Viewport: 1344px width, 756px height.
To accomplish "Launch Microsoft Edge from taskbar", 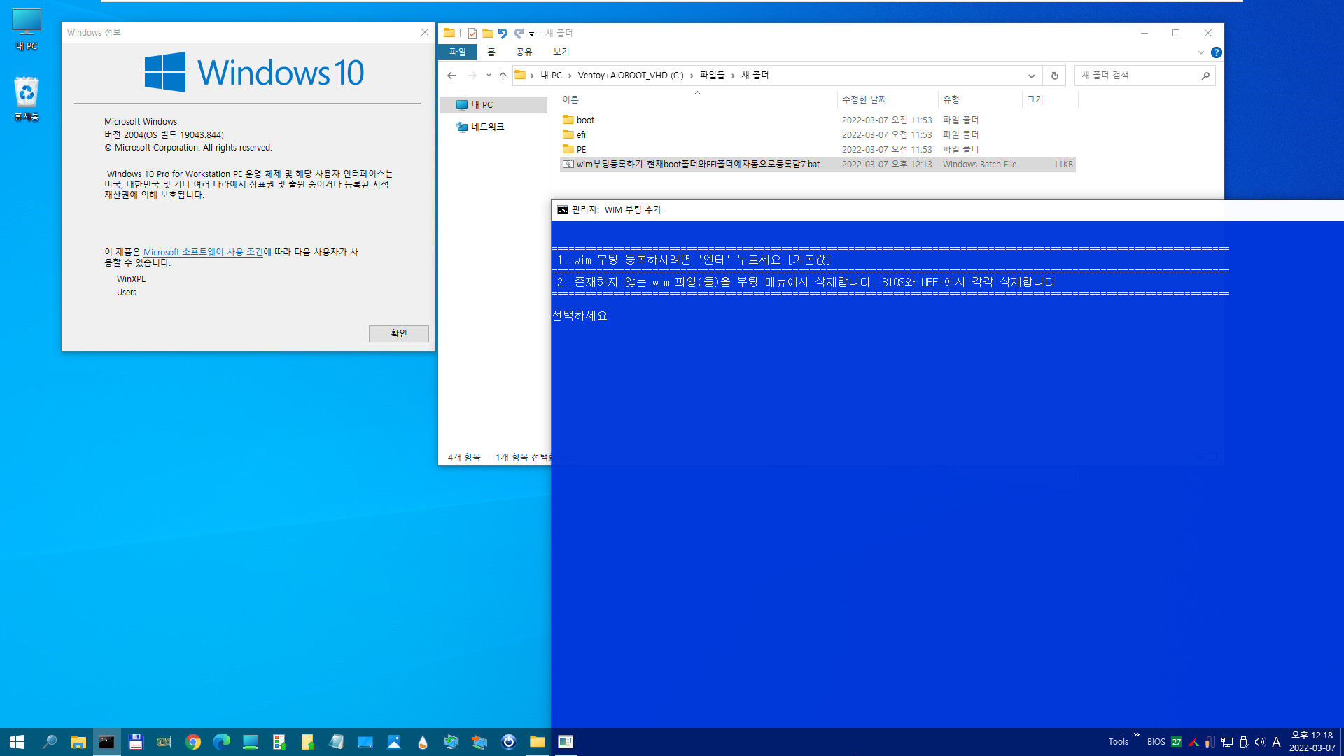I will tap(222, 742).
